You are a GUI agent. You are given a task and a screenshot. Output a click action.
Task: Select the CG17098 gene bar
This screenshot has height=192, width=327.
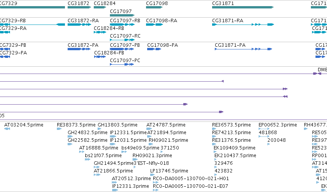click(x=154, y=7)
